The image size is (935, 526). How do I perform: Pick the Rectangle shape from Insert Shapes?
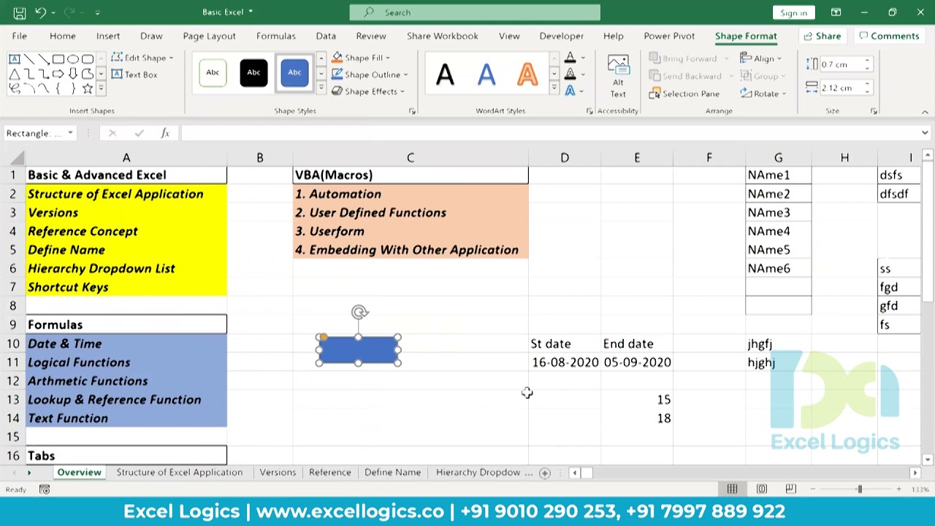58,59
